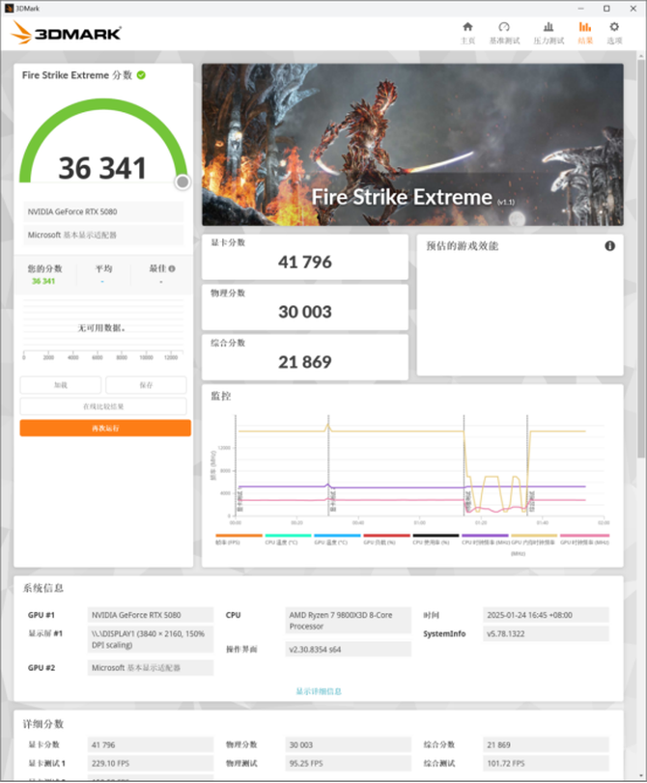
Task: Toggle the GPU 温度 legend series
Action: (337, 540)
